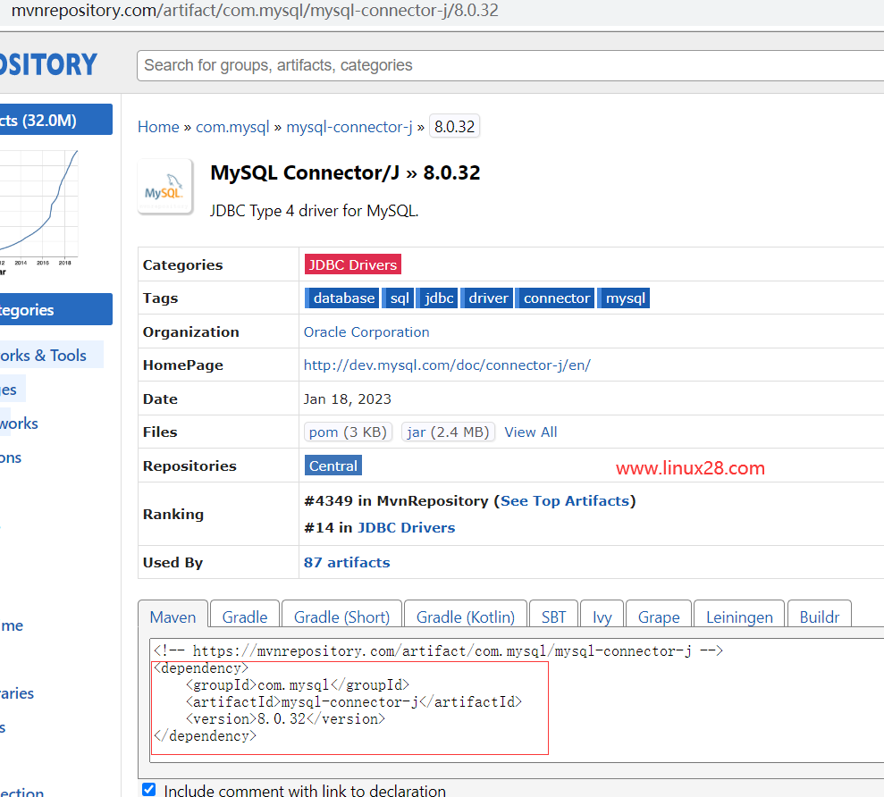Click the sql tag
This screenshot has width=884, height=797.
[400, 298]
